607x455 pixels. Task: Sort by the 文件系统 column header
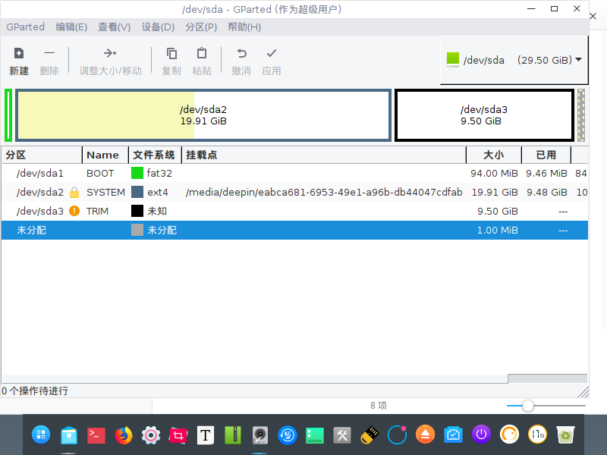tap(155, 155)
